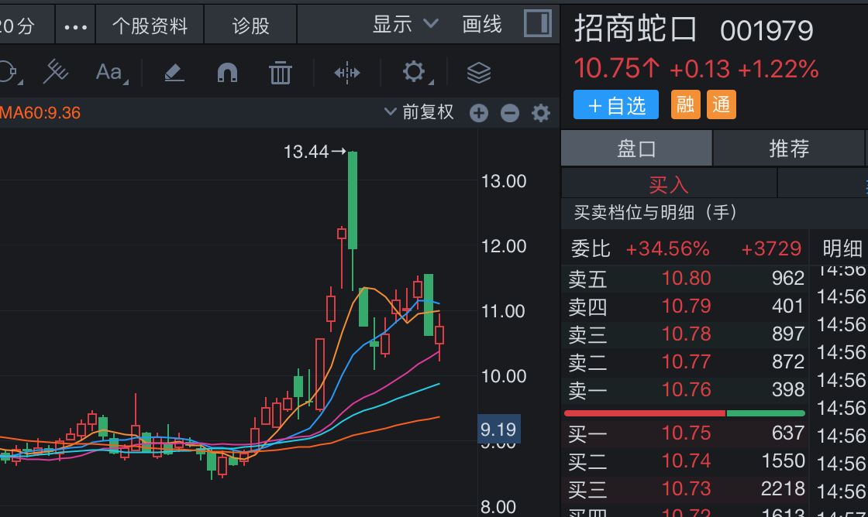The image size is (868, 517).
Task: Select the pitchfork drawing tool
Action: [x=56, y=72]
